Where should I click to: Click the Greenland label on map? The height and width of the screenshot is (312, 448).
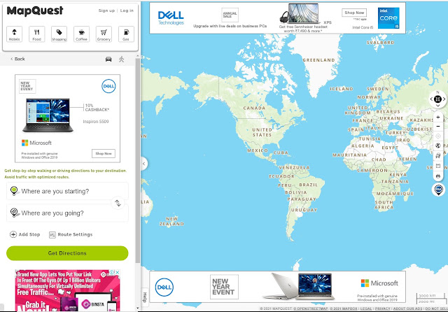(318, 60)
